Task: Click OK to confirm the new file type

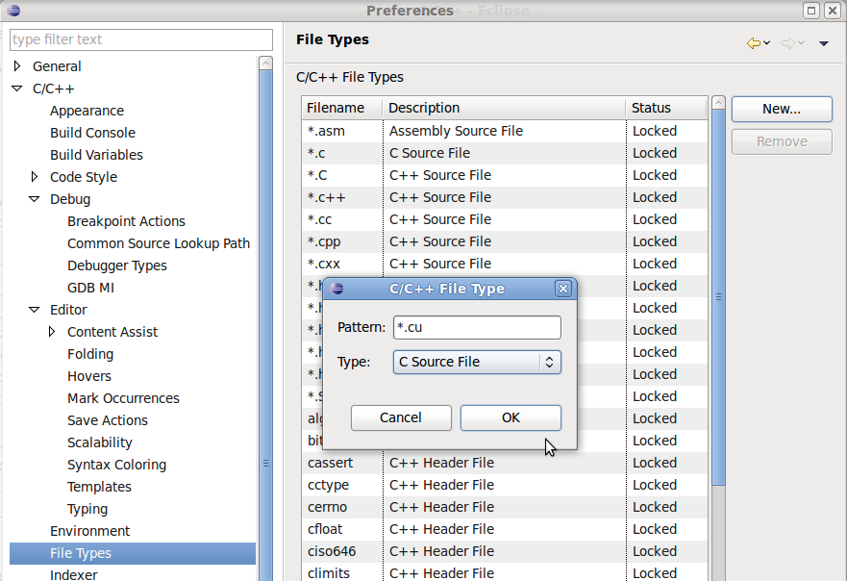Action: pyautogui.click(x=511, y=417)
